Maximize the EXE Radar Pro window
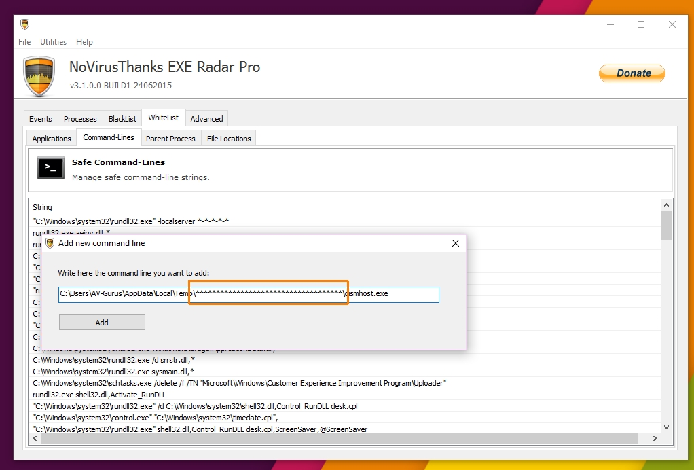This screenshot has height=470, width=694. tap(641, 24)
